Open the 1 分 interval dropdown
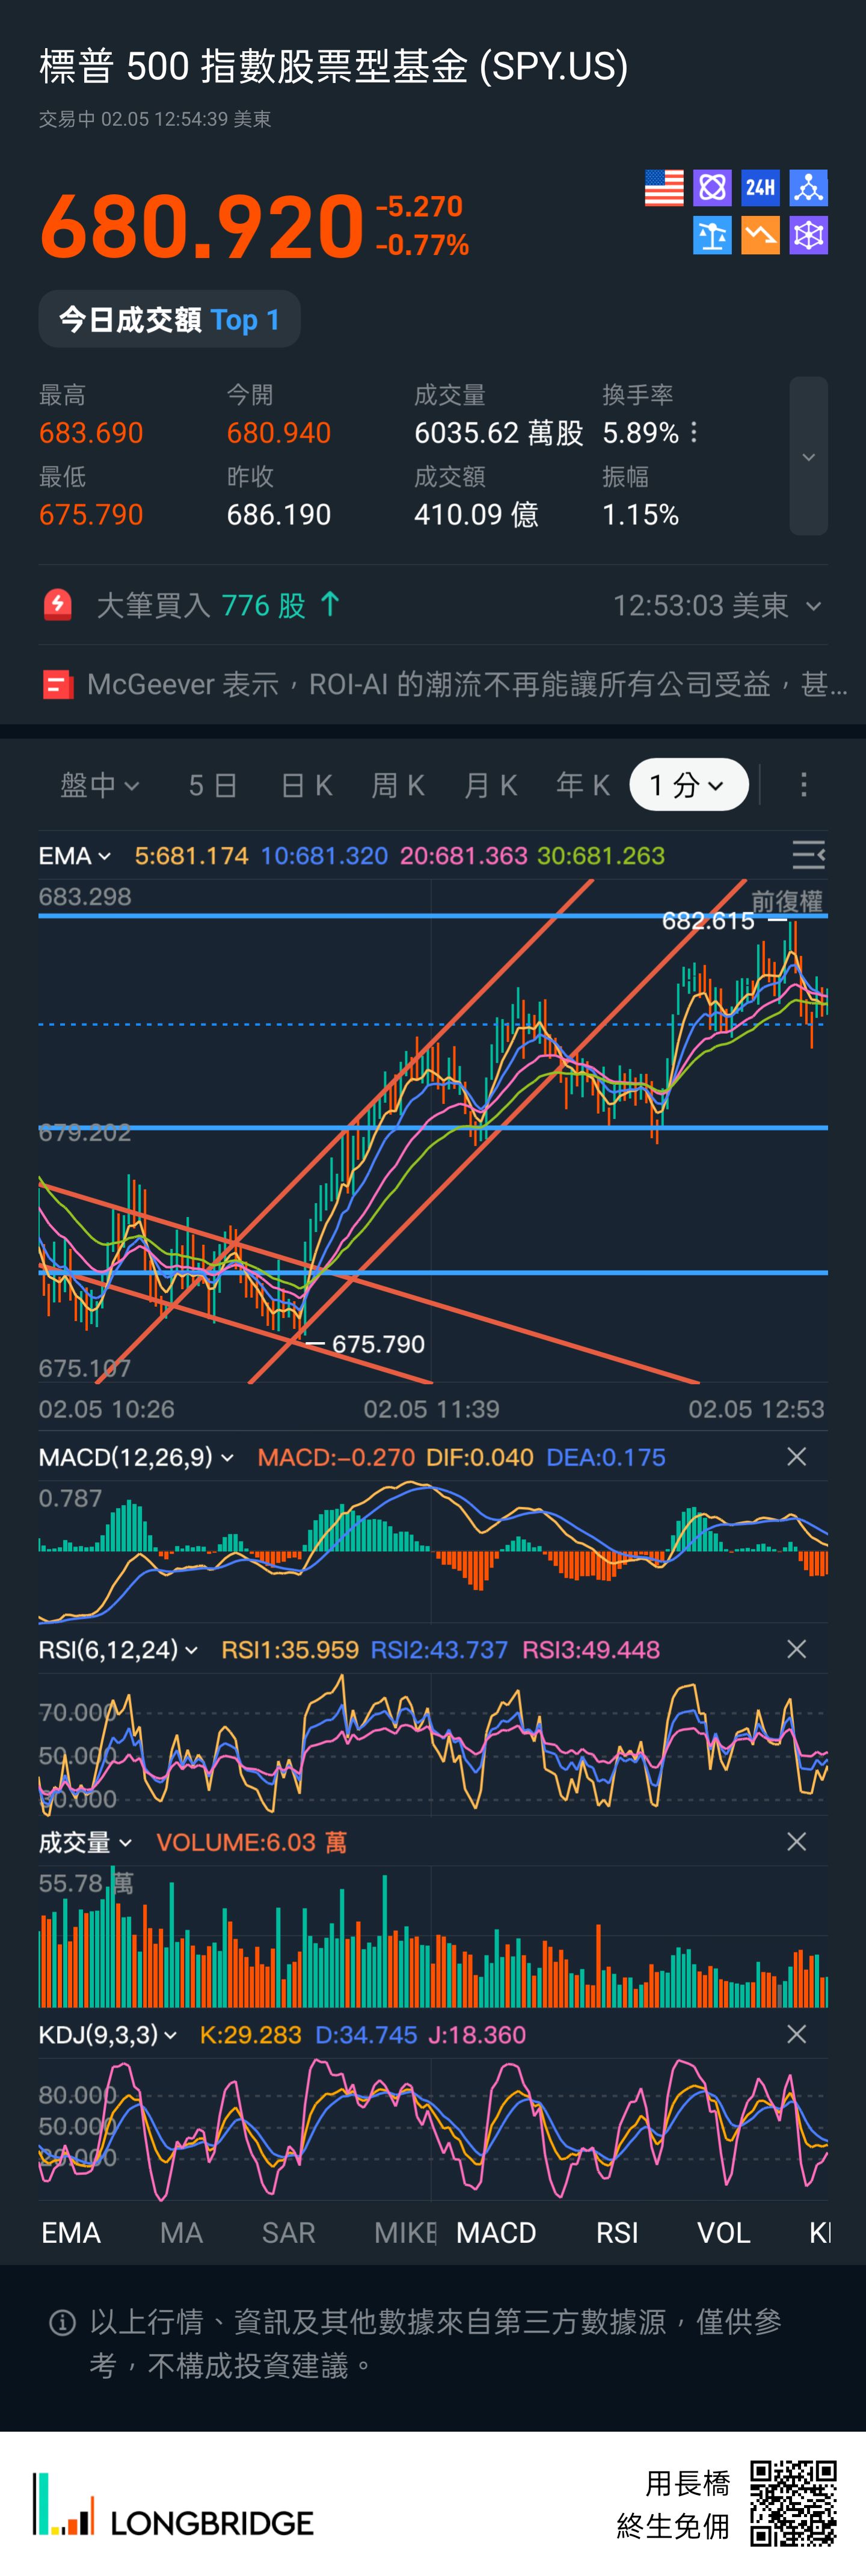The width and height of the screenshot is (866, 2576). [688, 785]
